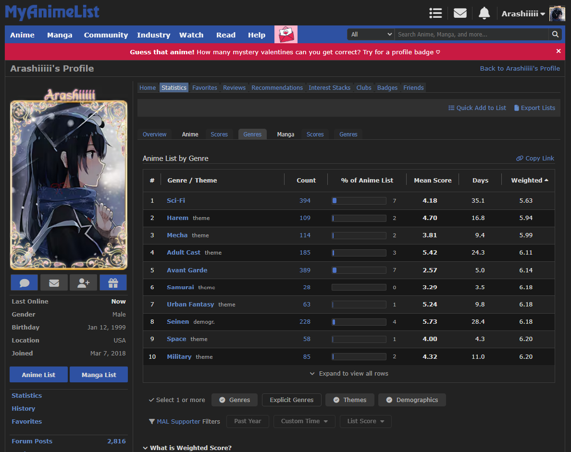This screenshot has height=452, width=571.
Task: Toggle the Demographics filter
Action: click(x=412, y=400)
